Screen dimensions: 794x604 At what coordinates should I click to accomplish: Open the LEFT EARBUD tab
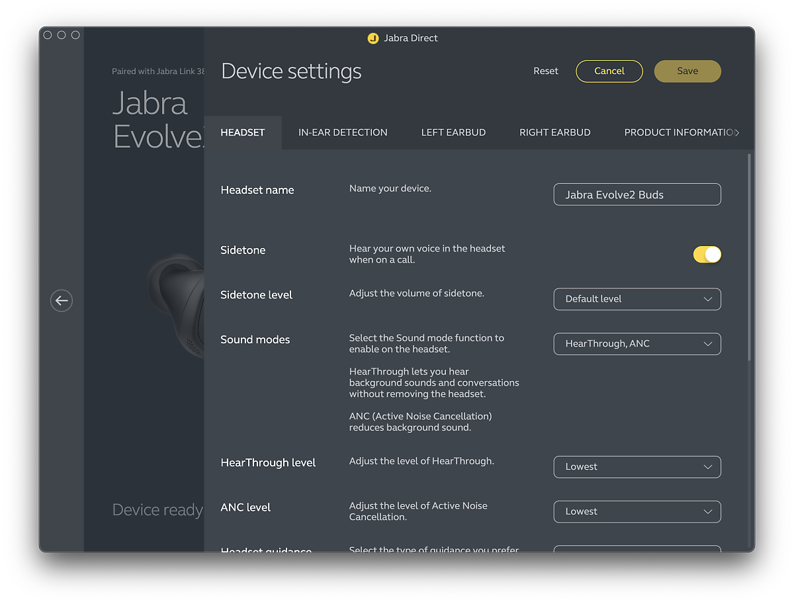pyautogui.click(x=453, y=132)
